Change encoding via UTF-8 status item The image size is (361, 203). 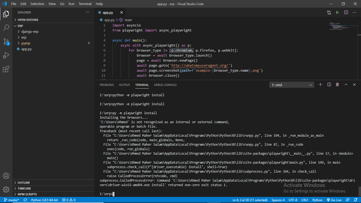tap(293, 200)
